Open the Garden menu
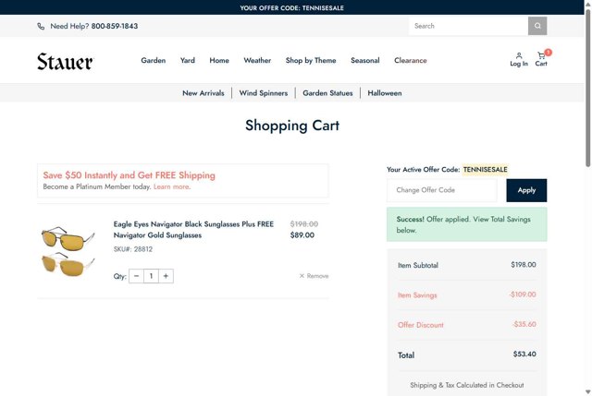Viewport: 592px width, 396px height. (154, 60)
